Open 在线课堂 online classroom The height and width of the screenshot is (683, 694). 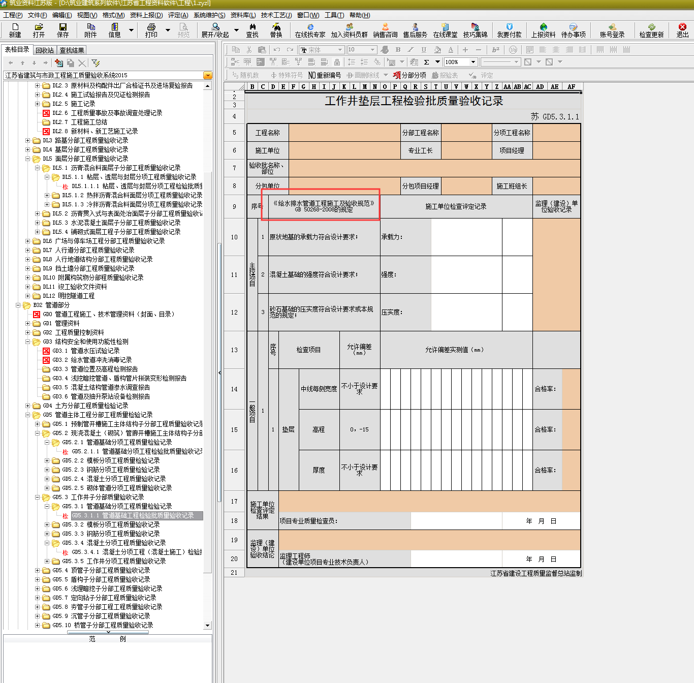click(445, 30)
